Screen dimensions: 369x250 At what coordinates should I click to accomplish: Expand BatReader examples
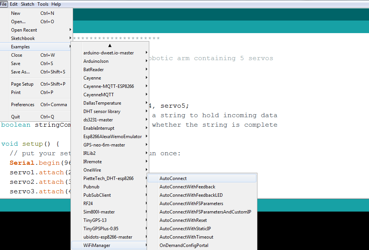tap(110, 70)
